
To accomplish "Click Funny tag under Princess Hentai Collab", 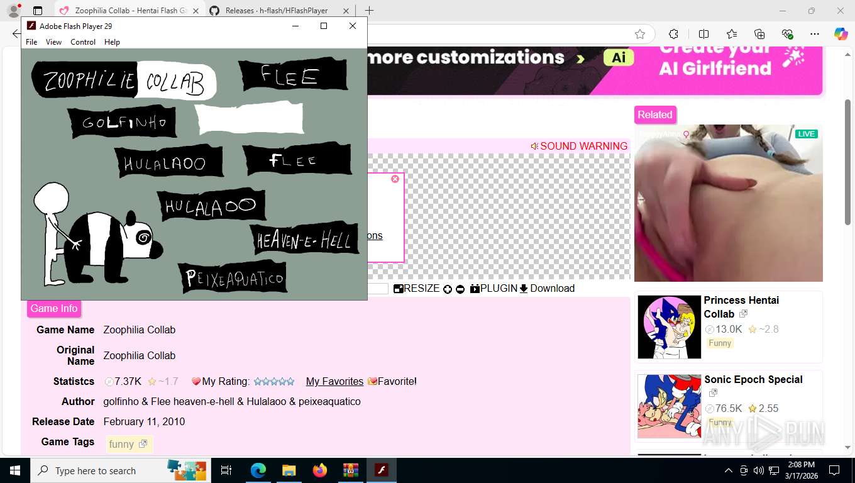I will tap(720, 343).
